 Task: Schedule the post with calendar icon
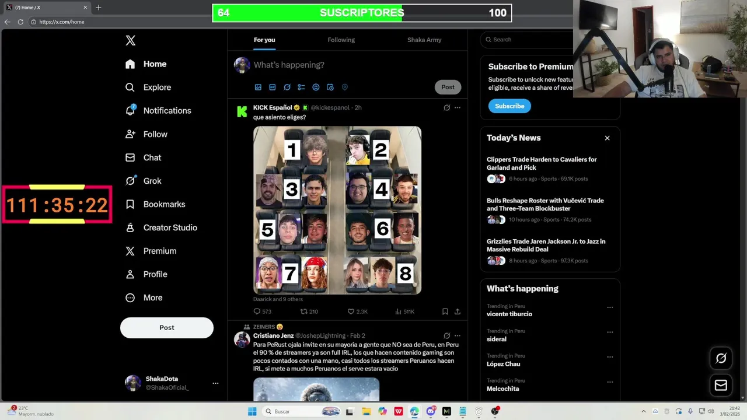330,87
